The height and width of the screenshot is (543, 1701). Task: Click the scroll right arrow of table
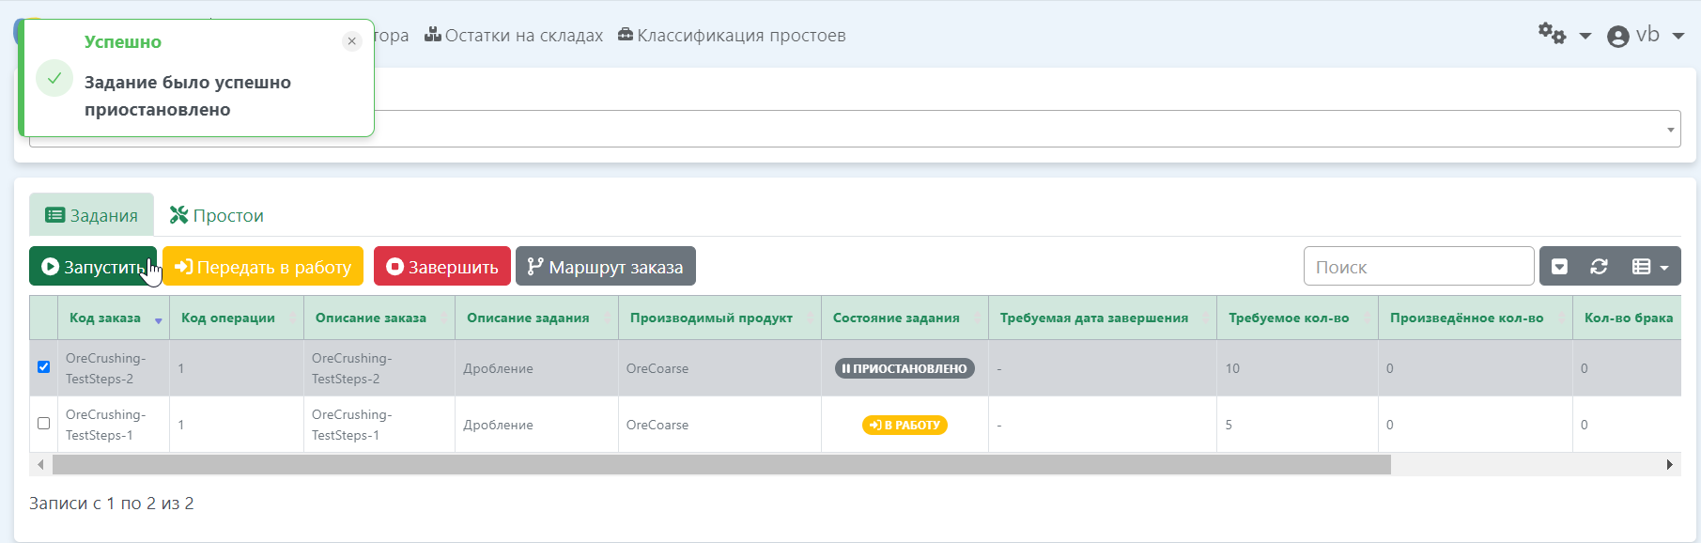click(1669, 465)
